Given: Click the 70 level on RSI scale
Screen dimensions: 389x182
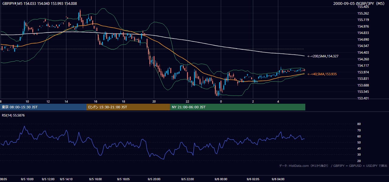Looking at the screenshot, I should pos(359,130).
